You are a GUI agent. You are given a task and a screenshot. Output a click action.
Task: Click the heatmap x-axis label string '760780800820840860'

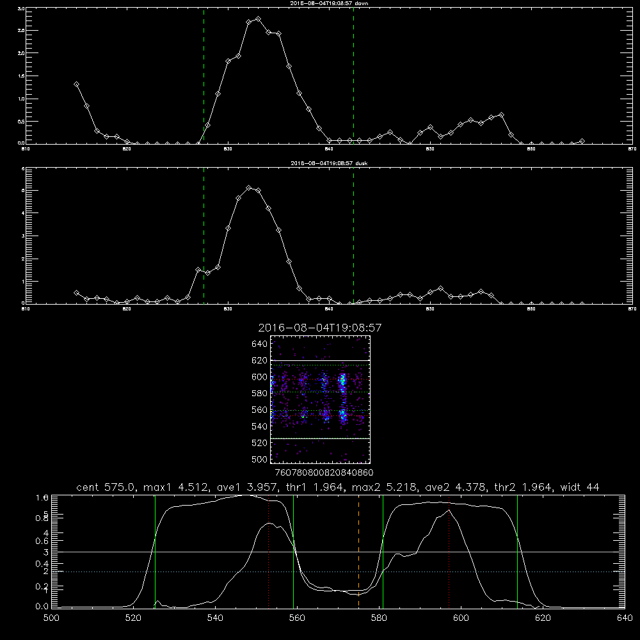(x=324, y=473)
